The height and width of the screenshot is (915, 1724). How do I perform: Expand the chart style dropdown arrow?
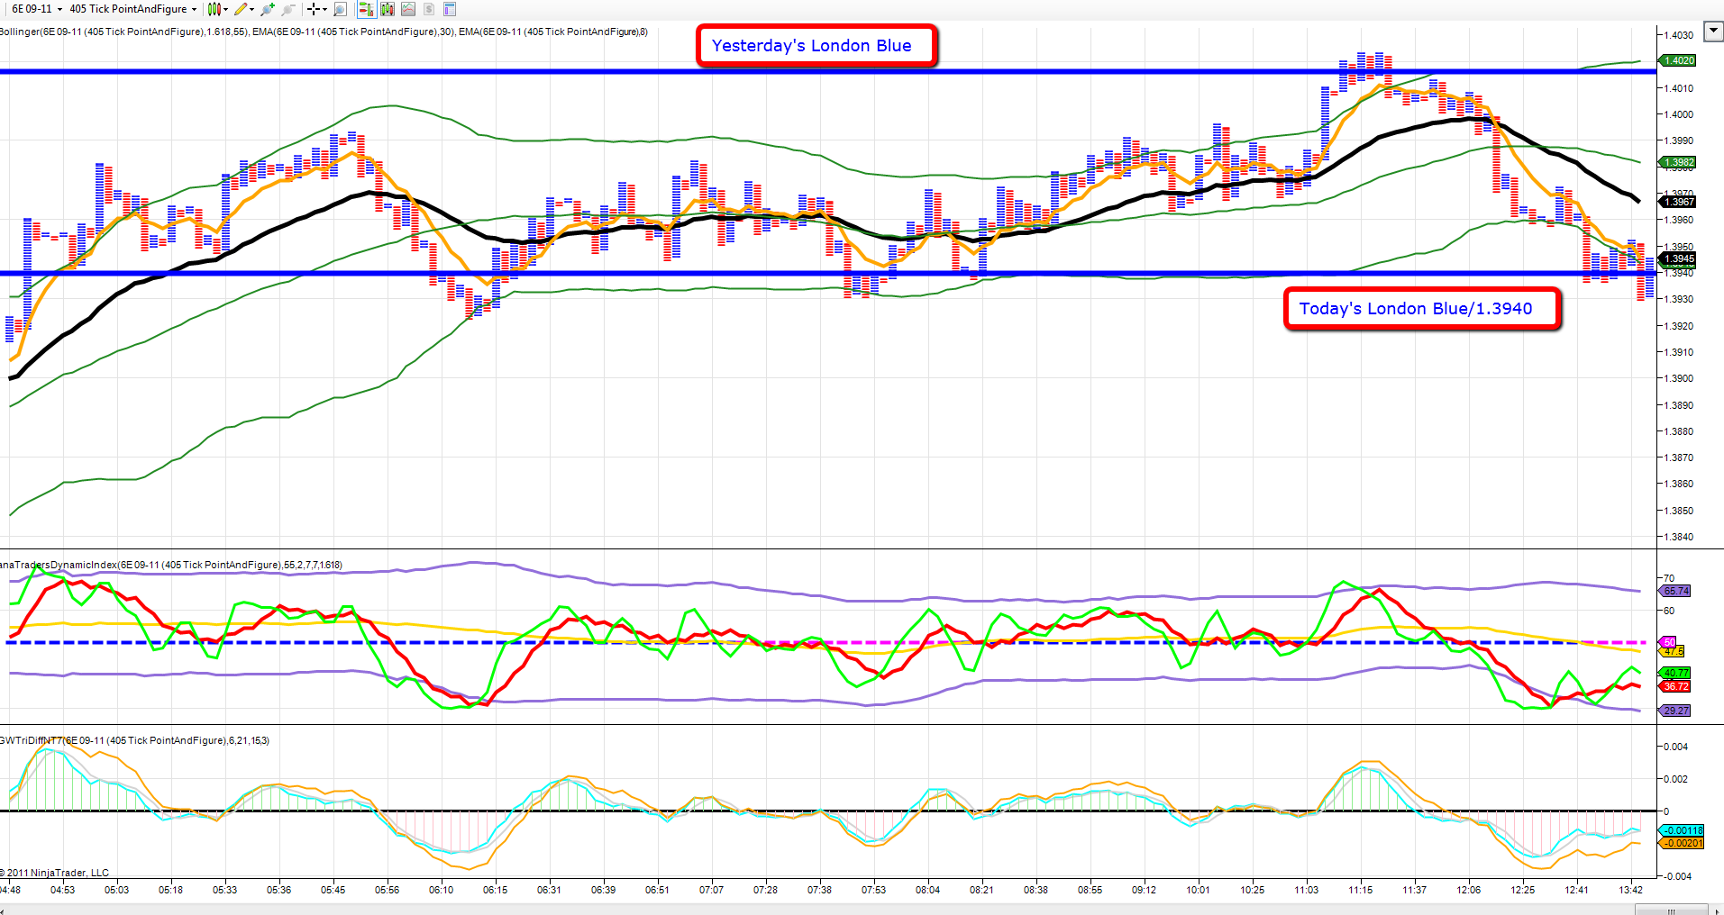click(x=225, y=10)
